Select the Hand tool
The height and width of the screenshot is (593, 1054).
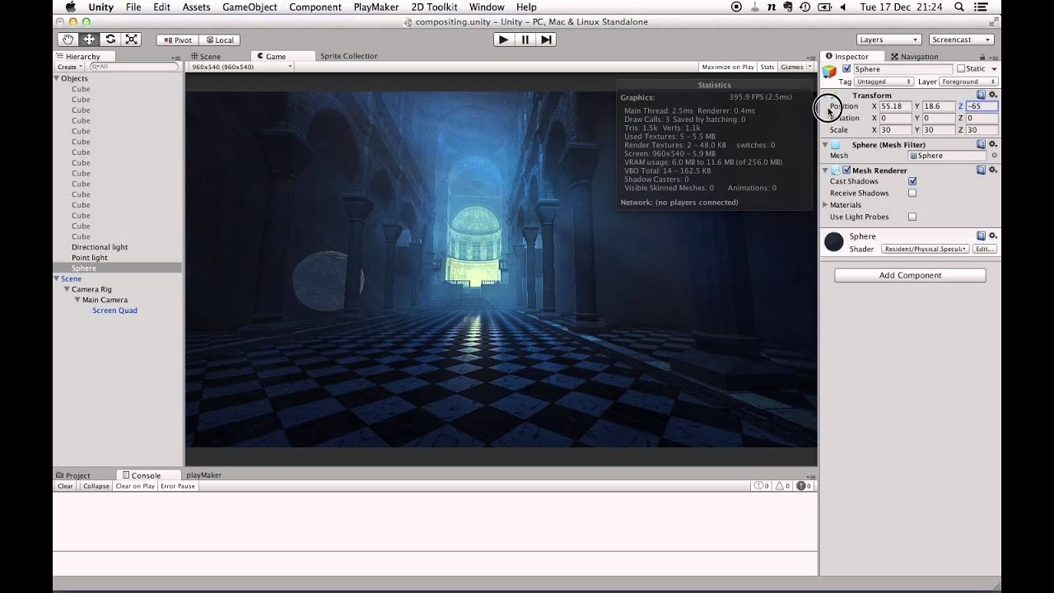(x=68, y=40)
